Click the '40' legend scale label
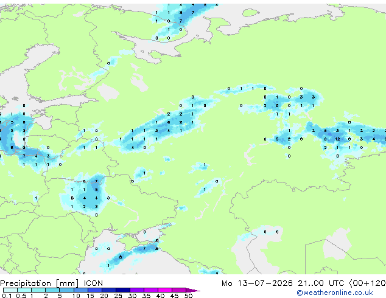Image resolution: width=386 pixels, height=298 pixels. pyautogui.click(x=160, y=296)
